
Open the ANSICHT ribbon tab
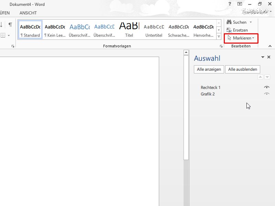tap(28, 13)
